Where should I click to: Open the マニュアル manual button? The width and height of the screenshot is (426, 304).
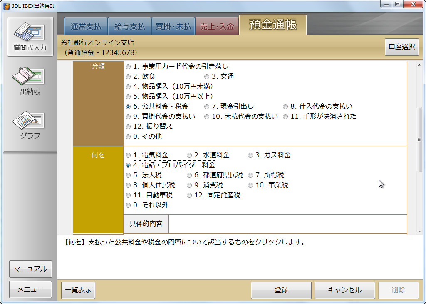[x=30, y=269]
